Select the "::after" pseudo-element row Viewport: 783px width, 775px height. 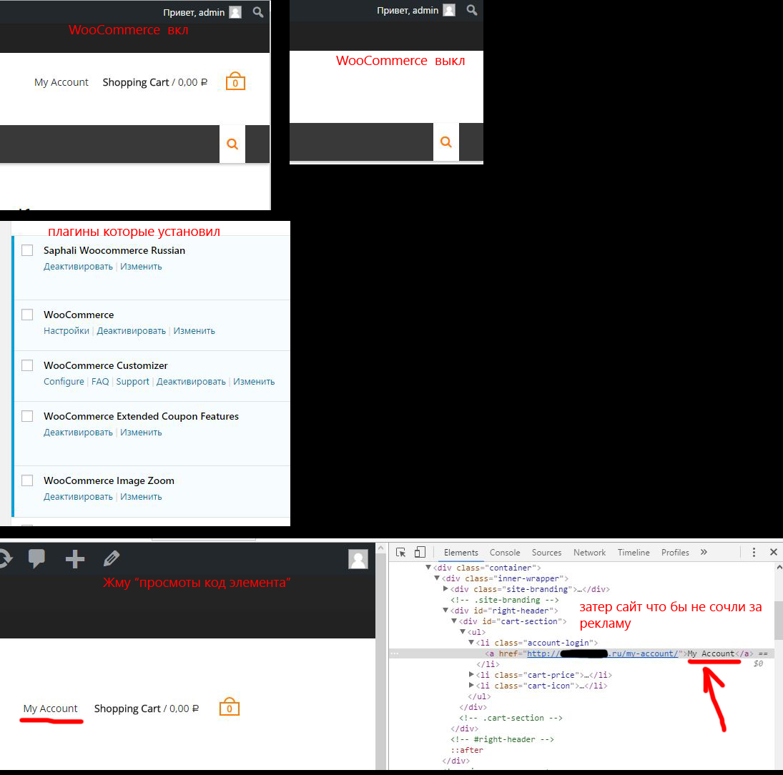coord(467,750)
